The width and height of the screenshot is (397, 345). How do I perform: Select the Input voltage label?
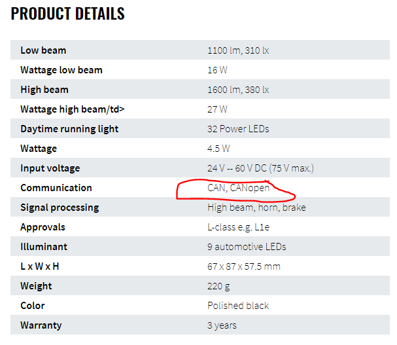pyautogui.click(x=52, y=168)
